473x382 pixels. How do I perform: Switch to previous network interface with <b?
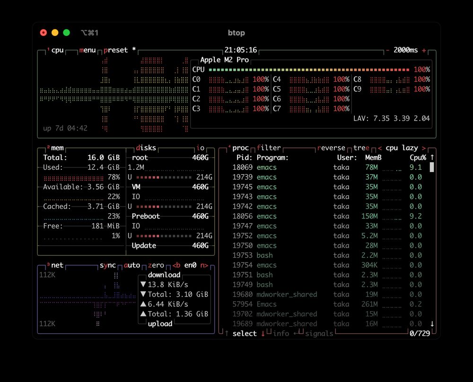click(x=176, y=265)
